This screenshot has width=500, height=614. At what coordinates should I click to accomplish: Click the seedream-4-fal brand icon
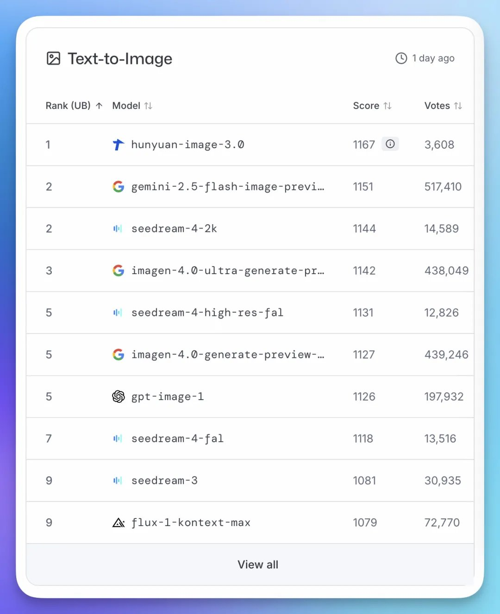tap(118, 439)
